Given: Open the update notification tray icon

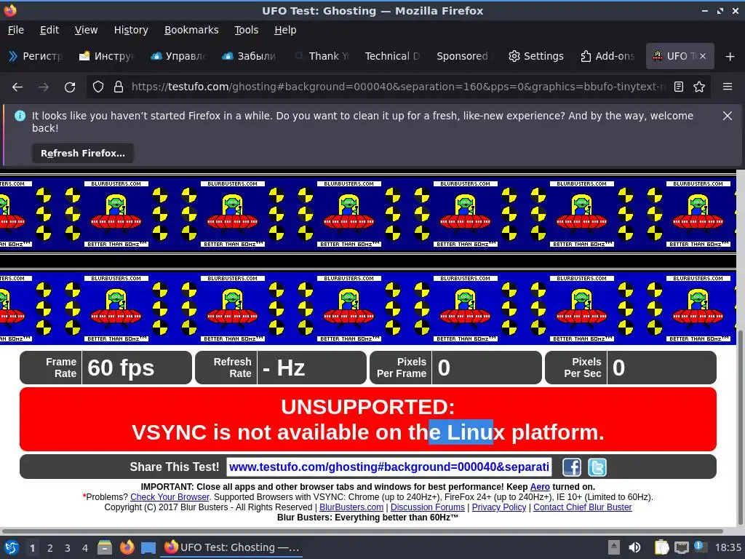Looking at the screenshot, I should pyautogui.click(x=699, y=547).
